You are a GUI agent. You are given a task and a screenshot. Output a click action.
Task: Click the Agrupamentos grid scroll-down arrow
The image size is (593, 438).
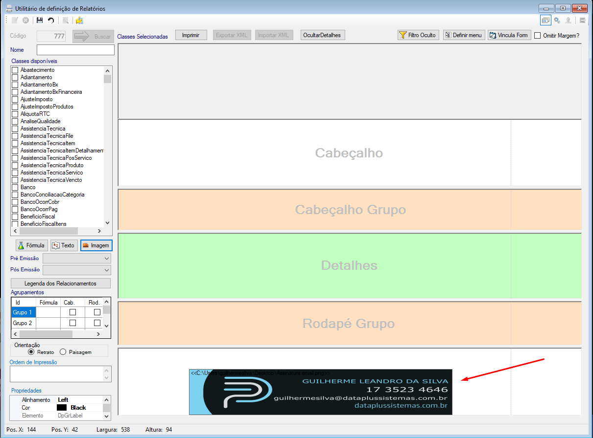(x=107, y=326)
